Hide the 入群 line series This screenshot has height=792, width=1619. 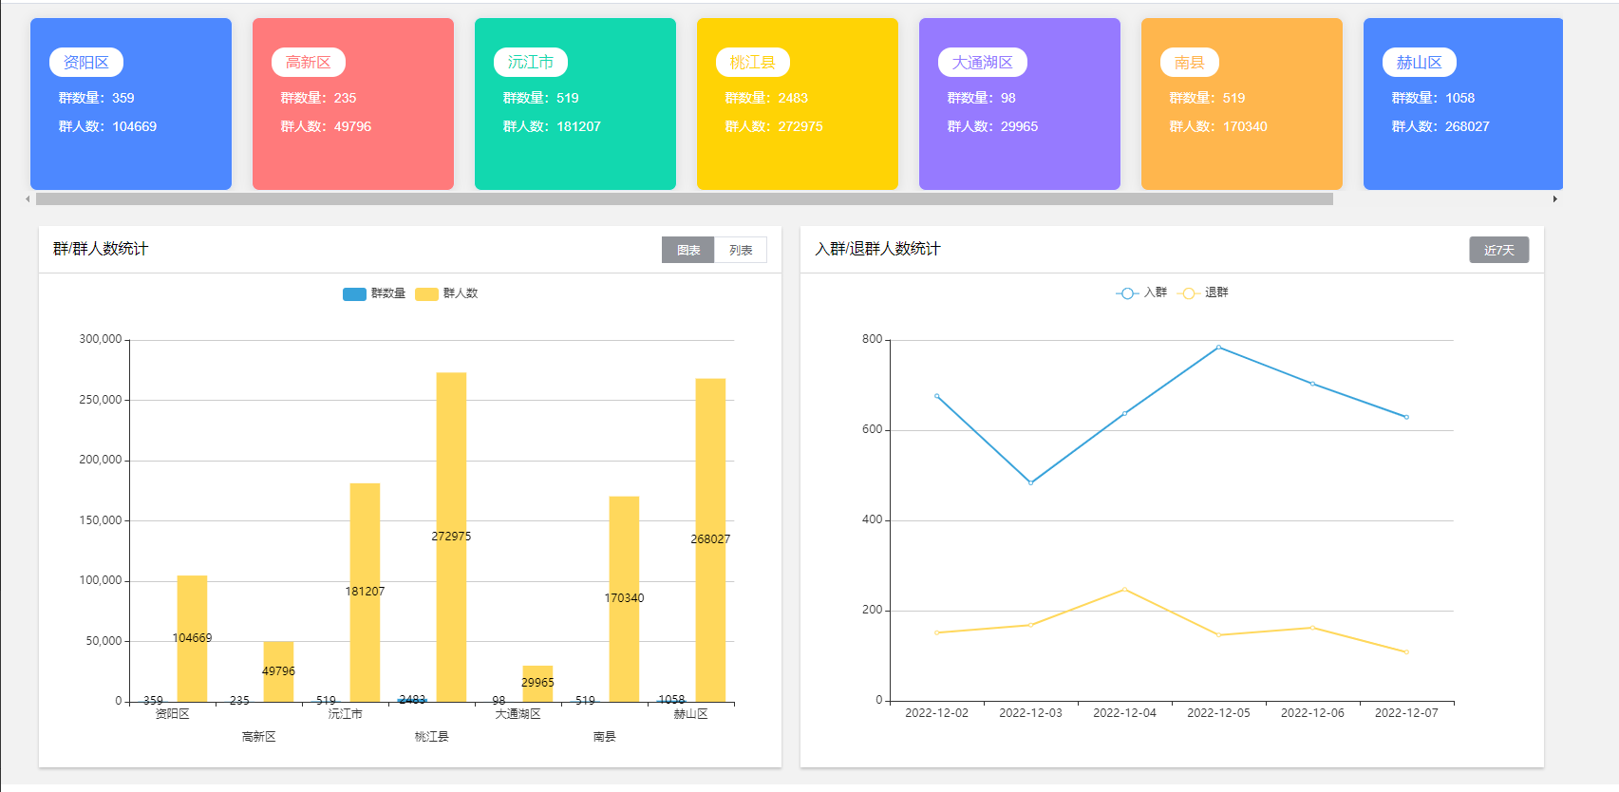point(1141,292)
